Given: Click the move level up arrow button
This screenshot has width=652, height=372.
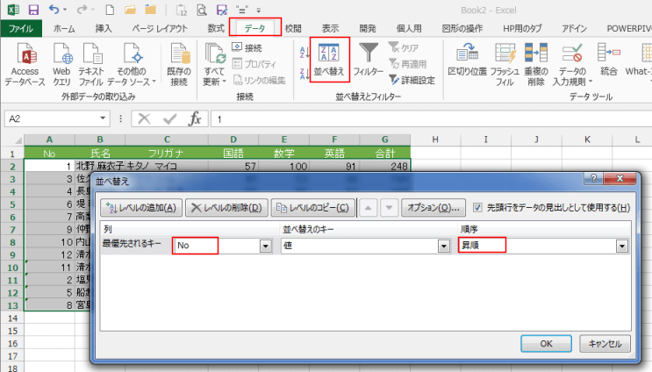Looking at the screenshot, I should point(368,207).
